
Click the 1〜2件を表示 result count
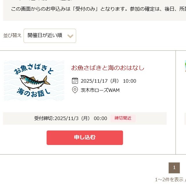[x=169, y=179]
